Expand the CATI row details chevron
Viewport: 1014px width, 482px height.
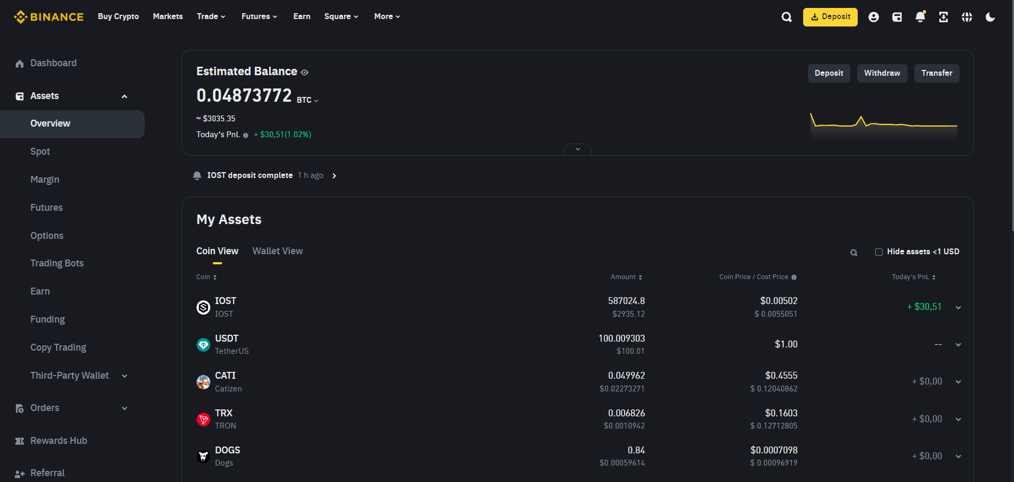(x=958, y=382)
